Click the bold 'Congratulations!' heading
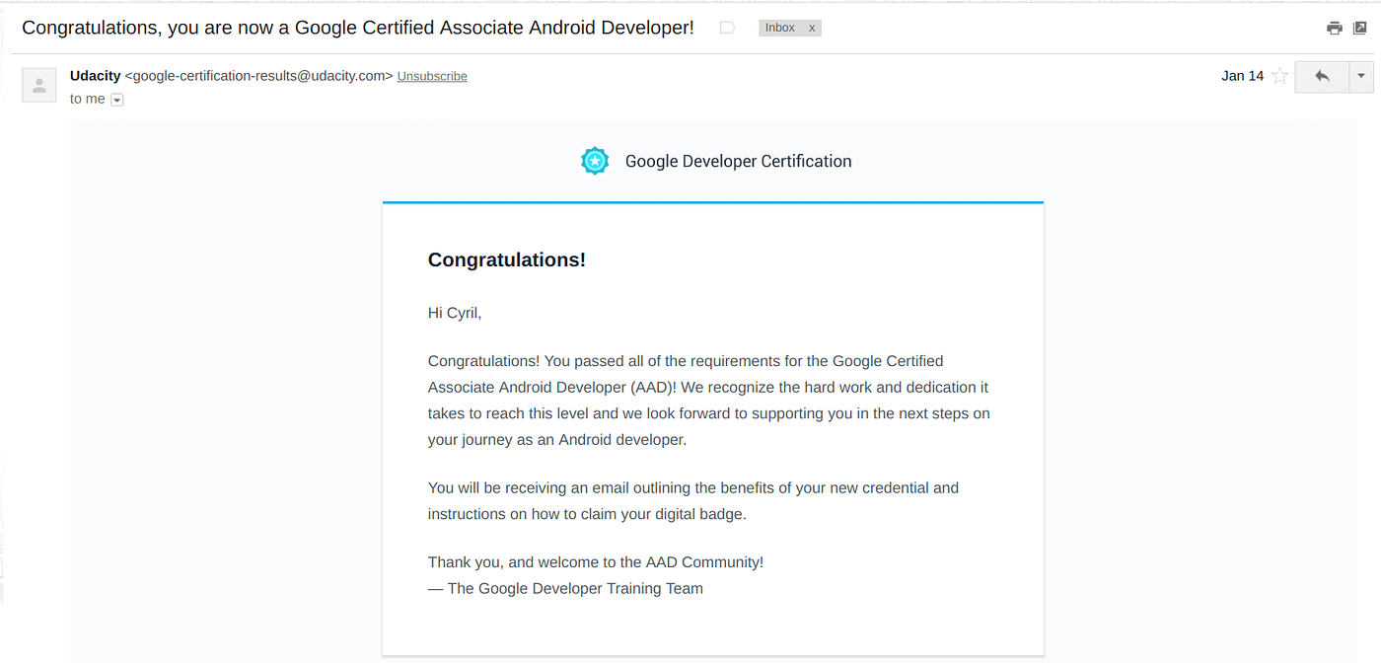Image resolution: width=1381 pixels, height=663 pixels. pyautogui.click(x=507, y=259)
